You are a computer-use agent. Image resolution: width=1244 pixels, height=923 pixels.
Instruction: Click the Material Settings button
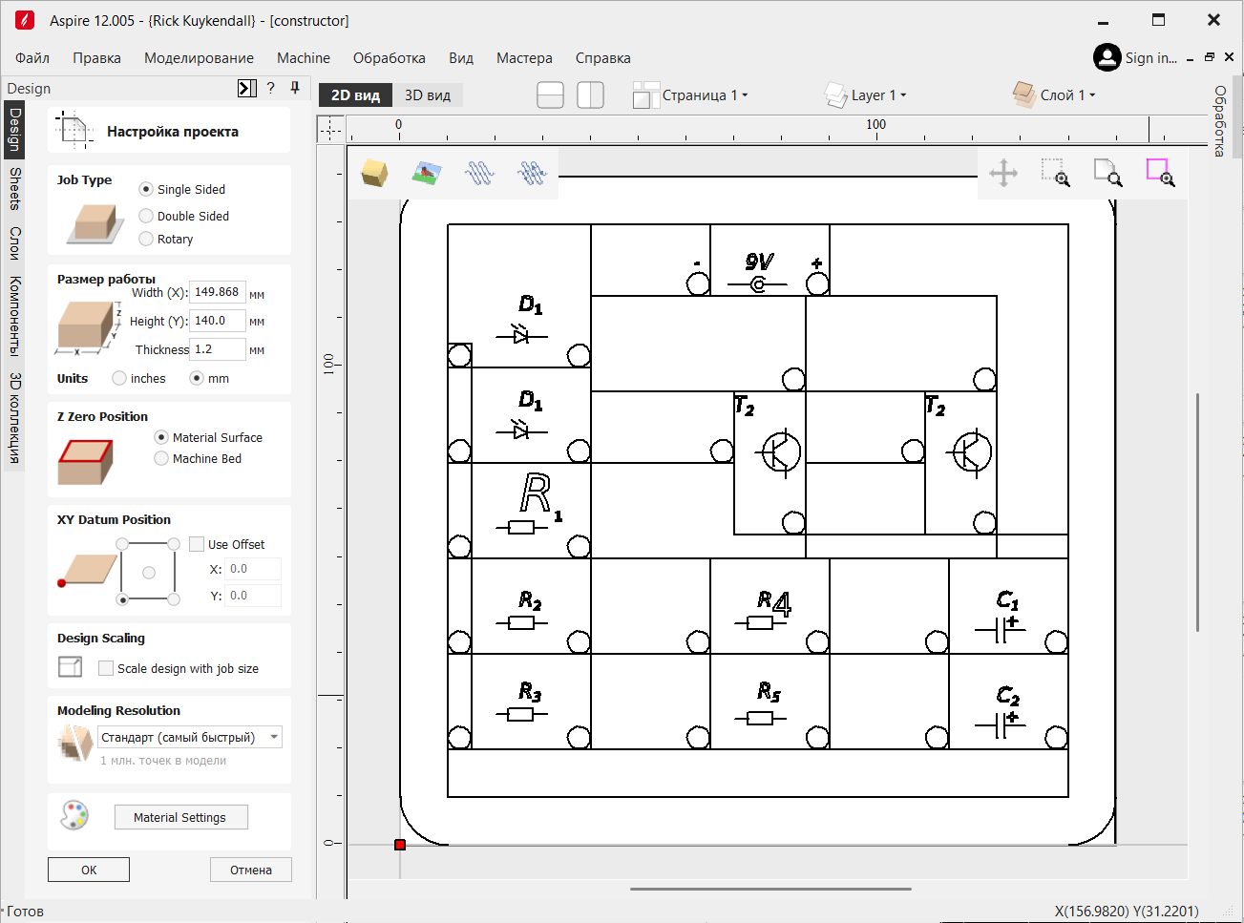tap(180, 817)
